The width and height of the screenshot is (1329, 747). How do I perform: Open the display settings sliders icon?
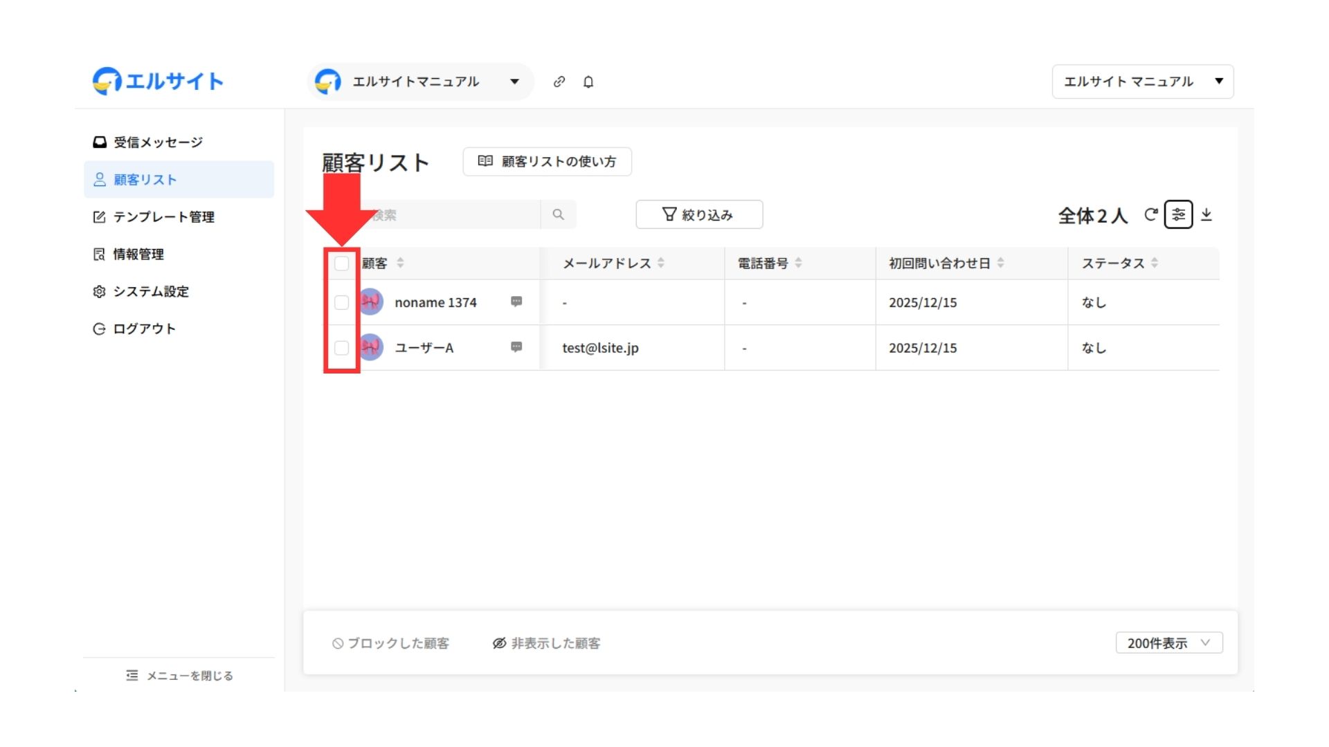tap(1178, 214)
